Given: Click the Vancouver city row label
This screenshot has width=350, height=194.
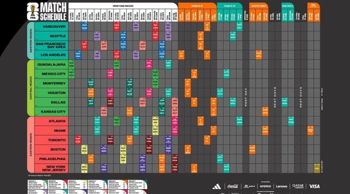Looking at the screenshot, I should [51, 27].
